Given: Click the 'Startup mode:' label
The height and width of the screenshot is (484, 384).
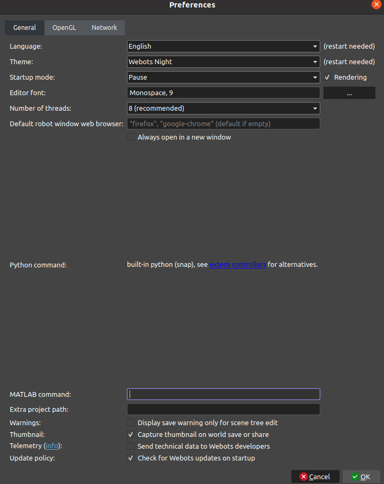Looking at the screenshot, I should pyautogui.click(x=32, y=77).
